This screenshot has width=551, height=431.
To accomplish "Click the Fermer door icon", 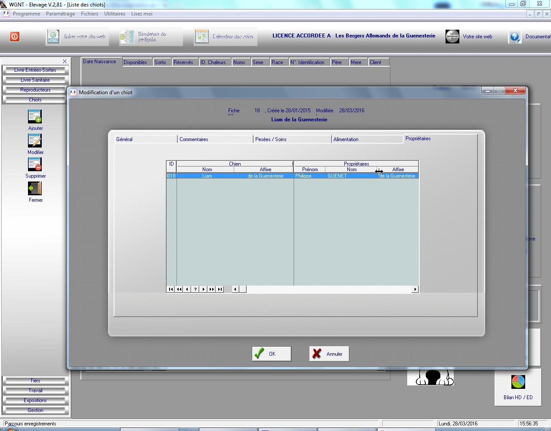I will (35, 189).
